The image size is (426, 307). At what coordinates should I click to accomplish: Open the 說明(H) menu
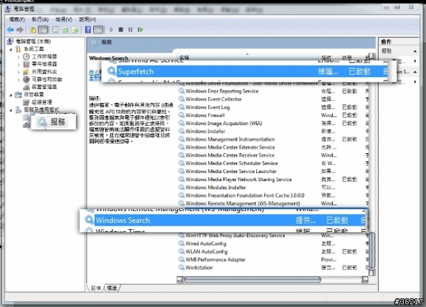pos(87,19)
